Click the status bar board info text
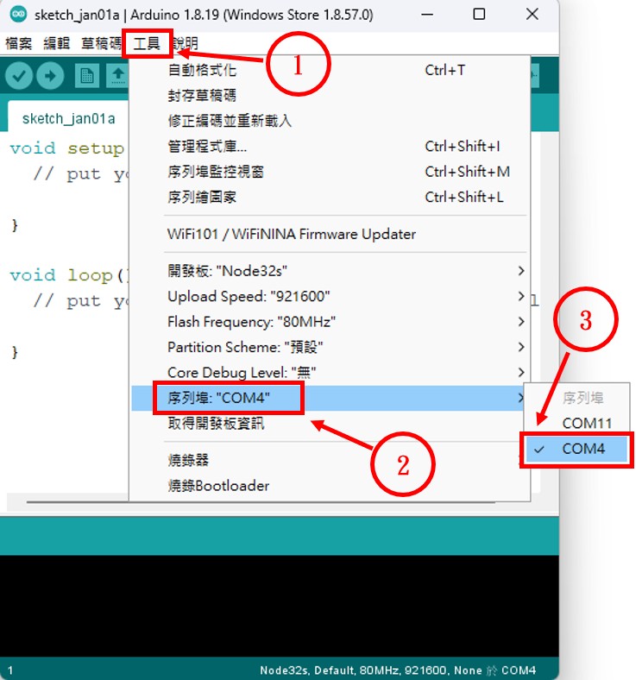Screen dimensions: 642x680 tap(397, 671)
